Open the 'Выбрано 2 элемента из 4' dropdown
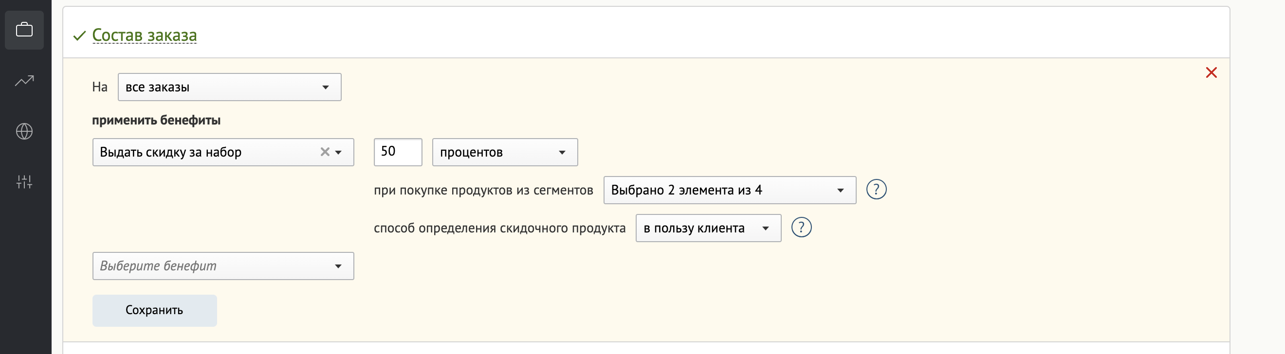Screen dimensions: 1285x354 (730, 190)
